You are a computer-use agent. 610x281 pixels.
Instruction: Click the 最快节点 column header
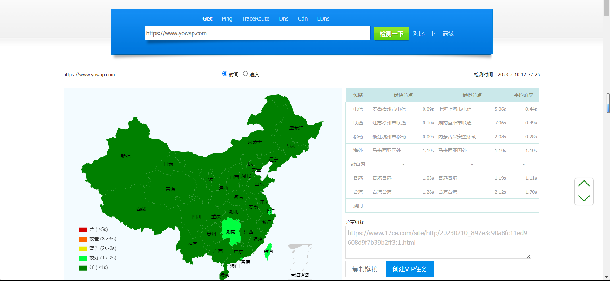[403, 95]
